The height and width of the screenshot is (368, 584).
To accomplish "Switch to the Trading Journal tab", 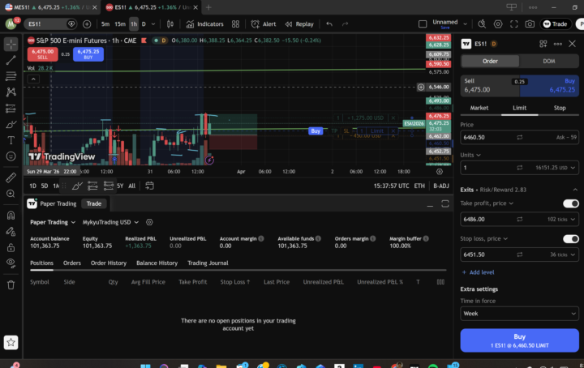I will [208, 263].
